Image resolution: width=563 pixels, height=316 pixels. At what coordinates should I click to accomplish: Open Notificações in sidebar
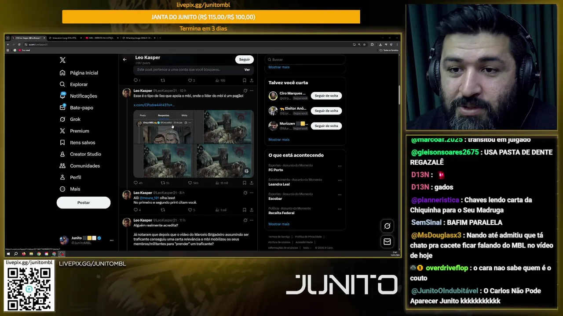click(79, 96)
